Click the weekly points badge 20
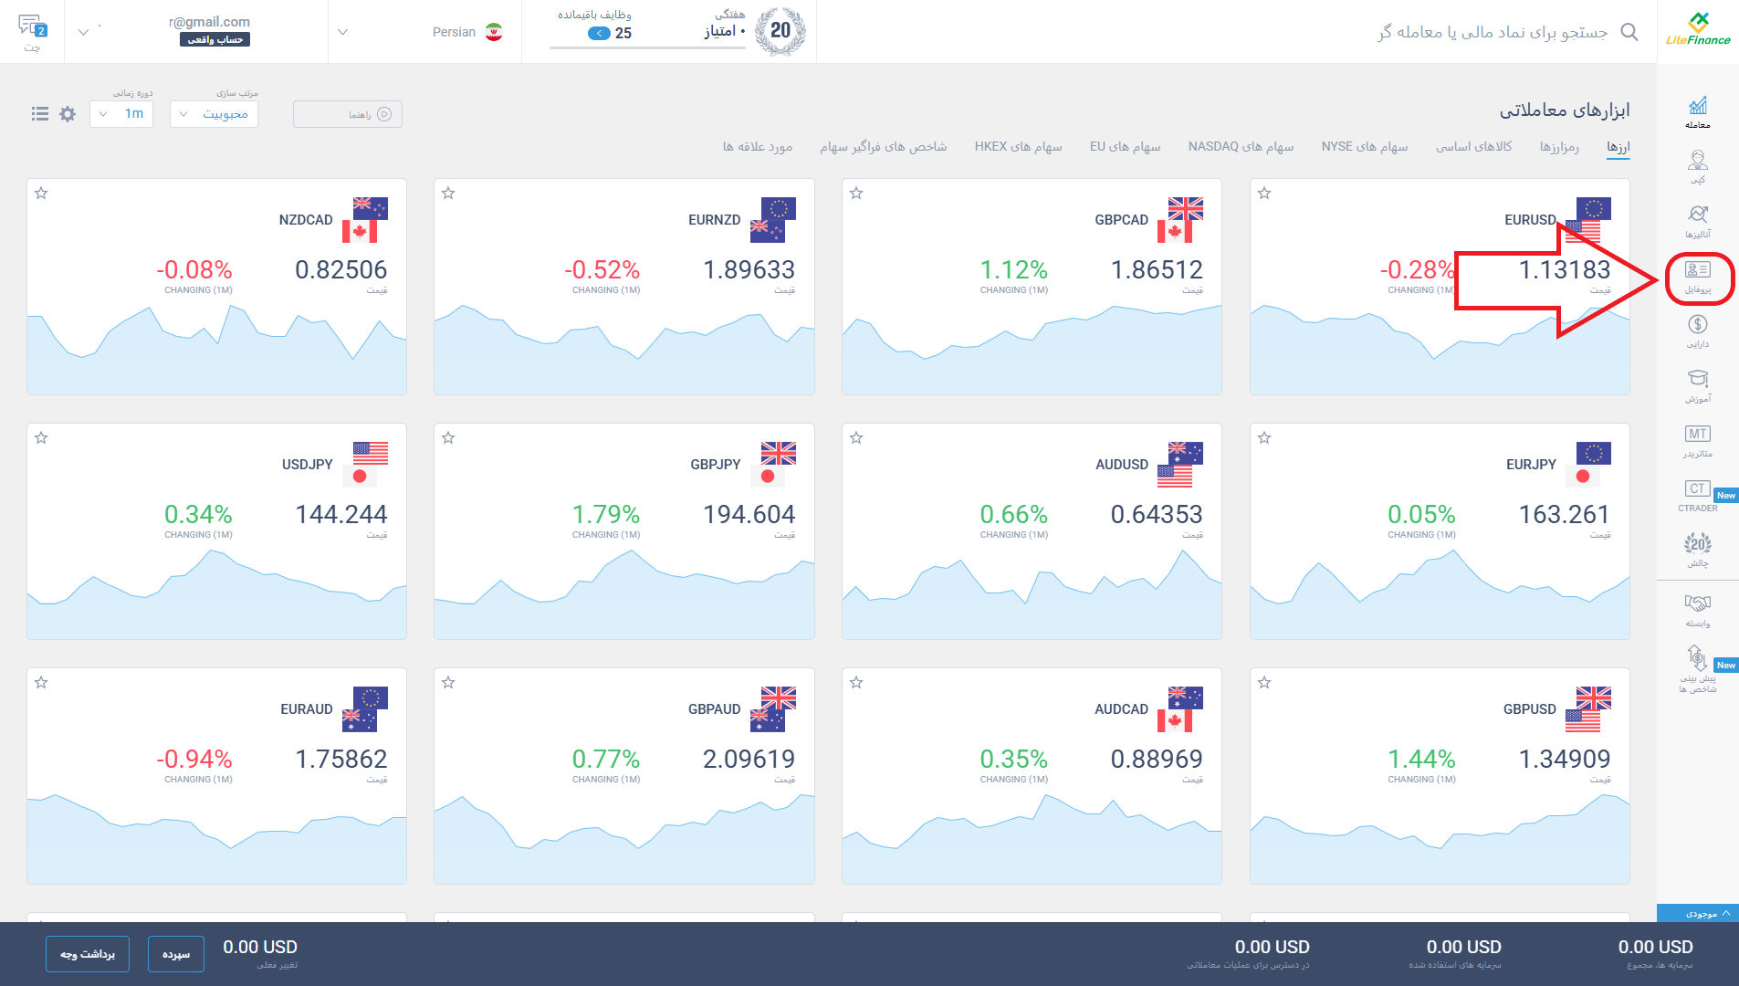This screenshot has width=1739, height=986. pyautogui.click(x=780, y=30)
